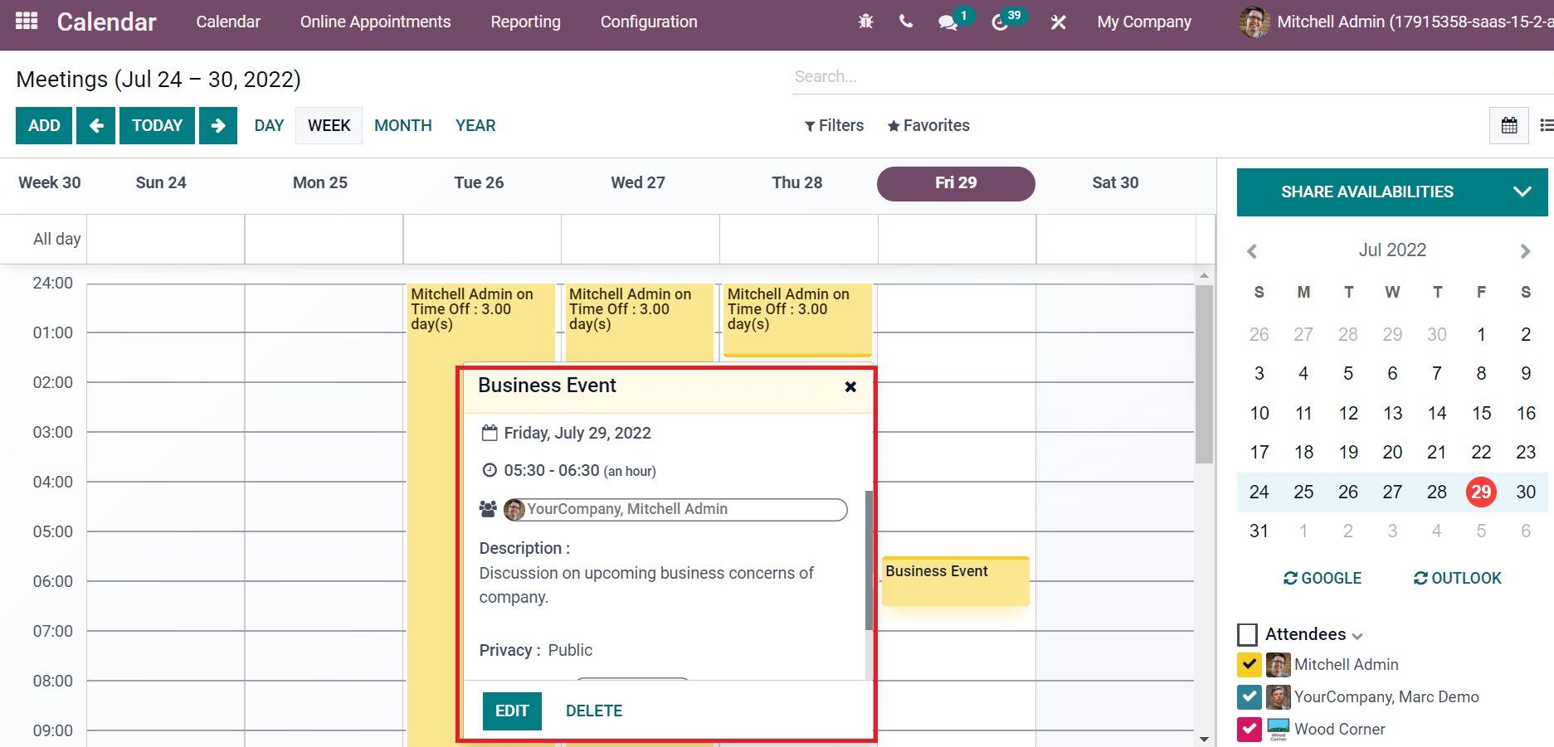Toggle Wood Corner attendee checkbox

click(1250, 730)
